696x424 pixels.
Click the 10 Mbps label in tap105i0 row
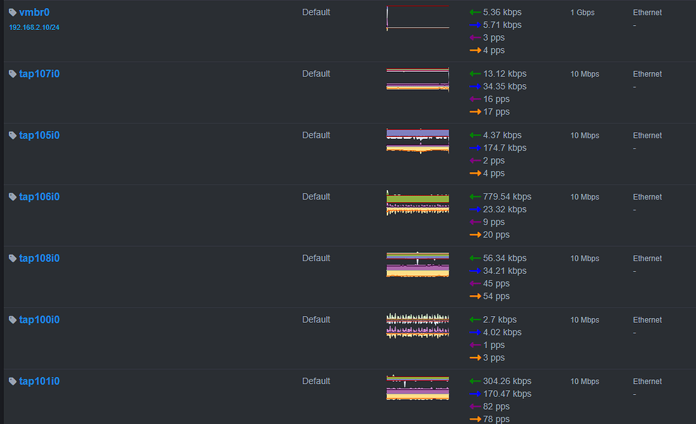pyautogui.click(x=585, y=135)
